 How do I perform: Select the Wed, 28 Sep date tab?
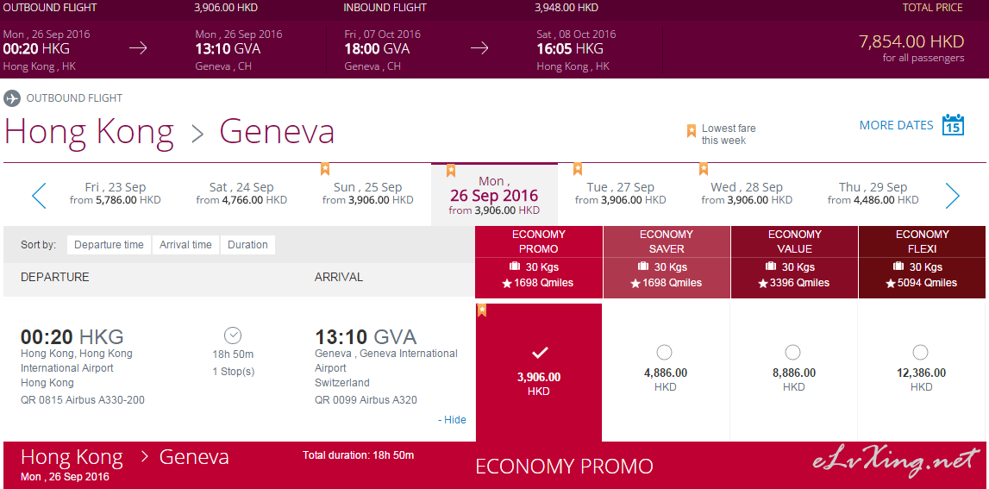pyautogui.click(x=747, y=193)
